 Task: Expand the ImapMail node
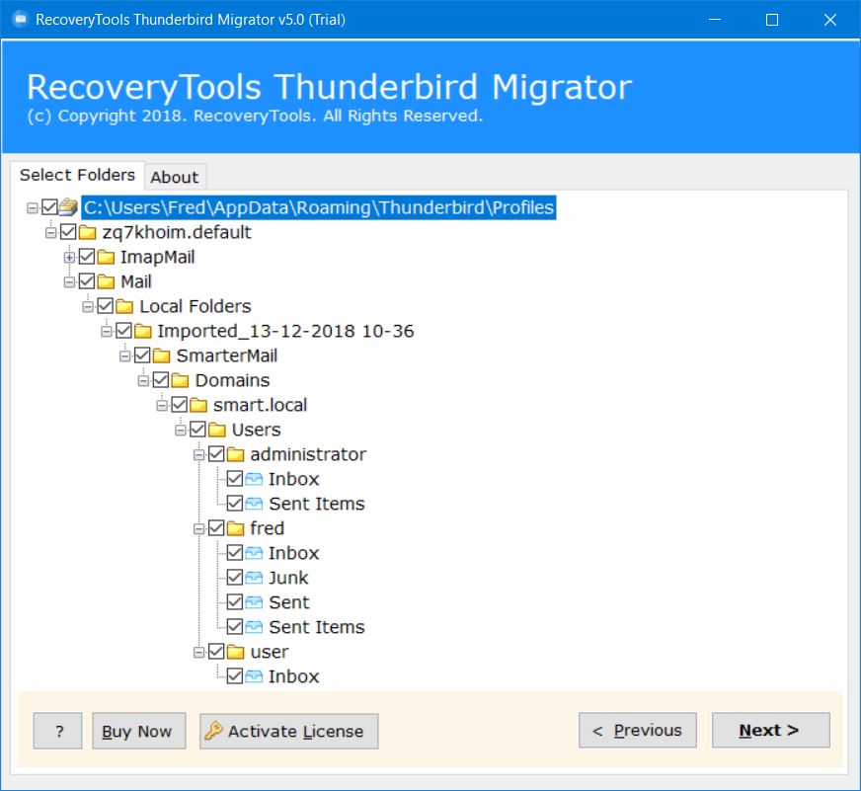pyautogui.click(x=70, y=257)
